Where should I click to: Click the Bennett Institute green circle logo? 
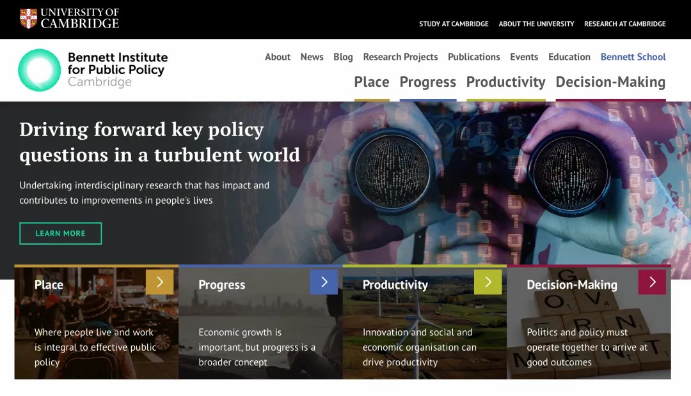tap(40, 70)
